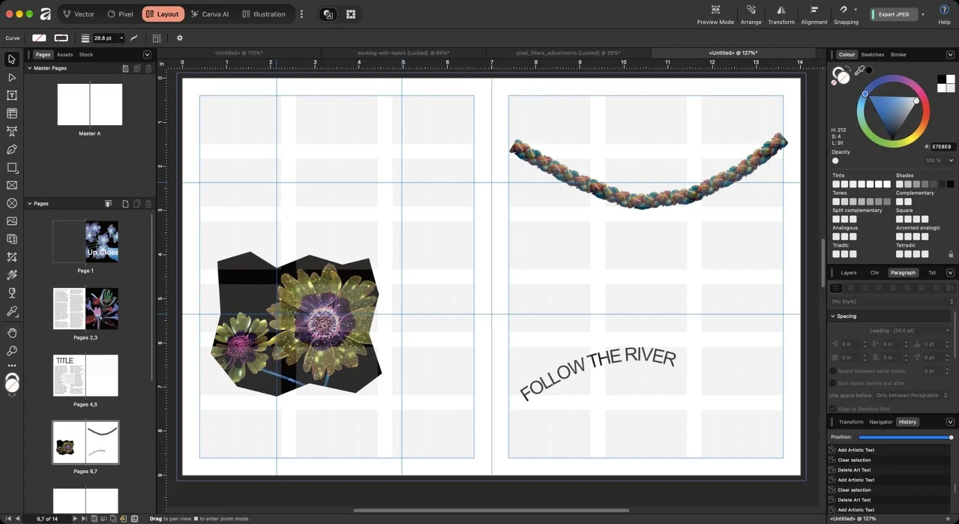Open the Layers panel tab
The image size is (959, 524).
(x=848, y=272)
